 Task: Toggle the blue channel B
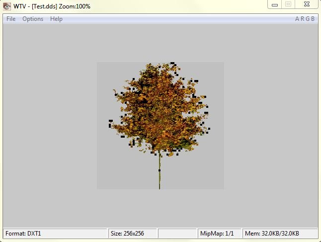tap(313, 19)
